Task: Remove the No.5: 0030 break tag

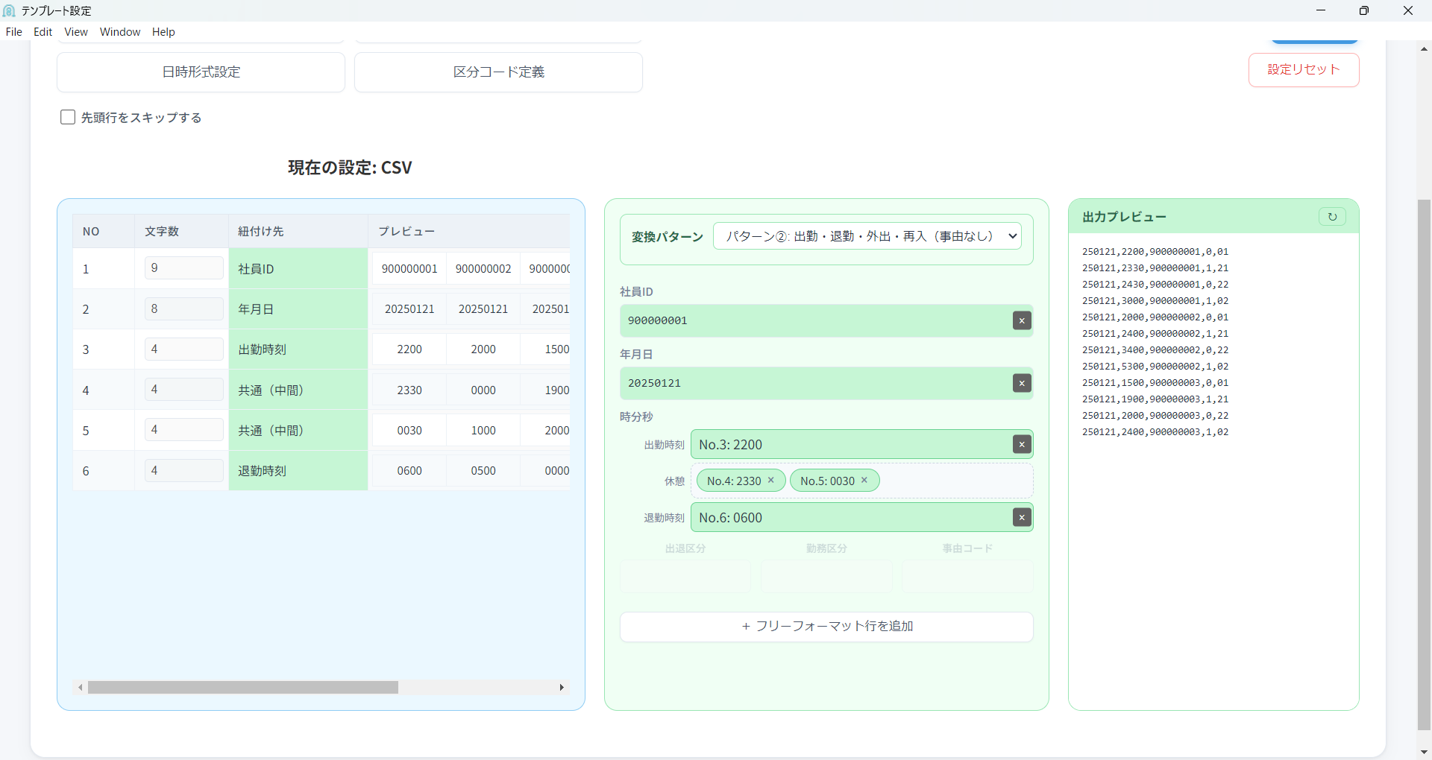Action: [864, 480]
